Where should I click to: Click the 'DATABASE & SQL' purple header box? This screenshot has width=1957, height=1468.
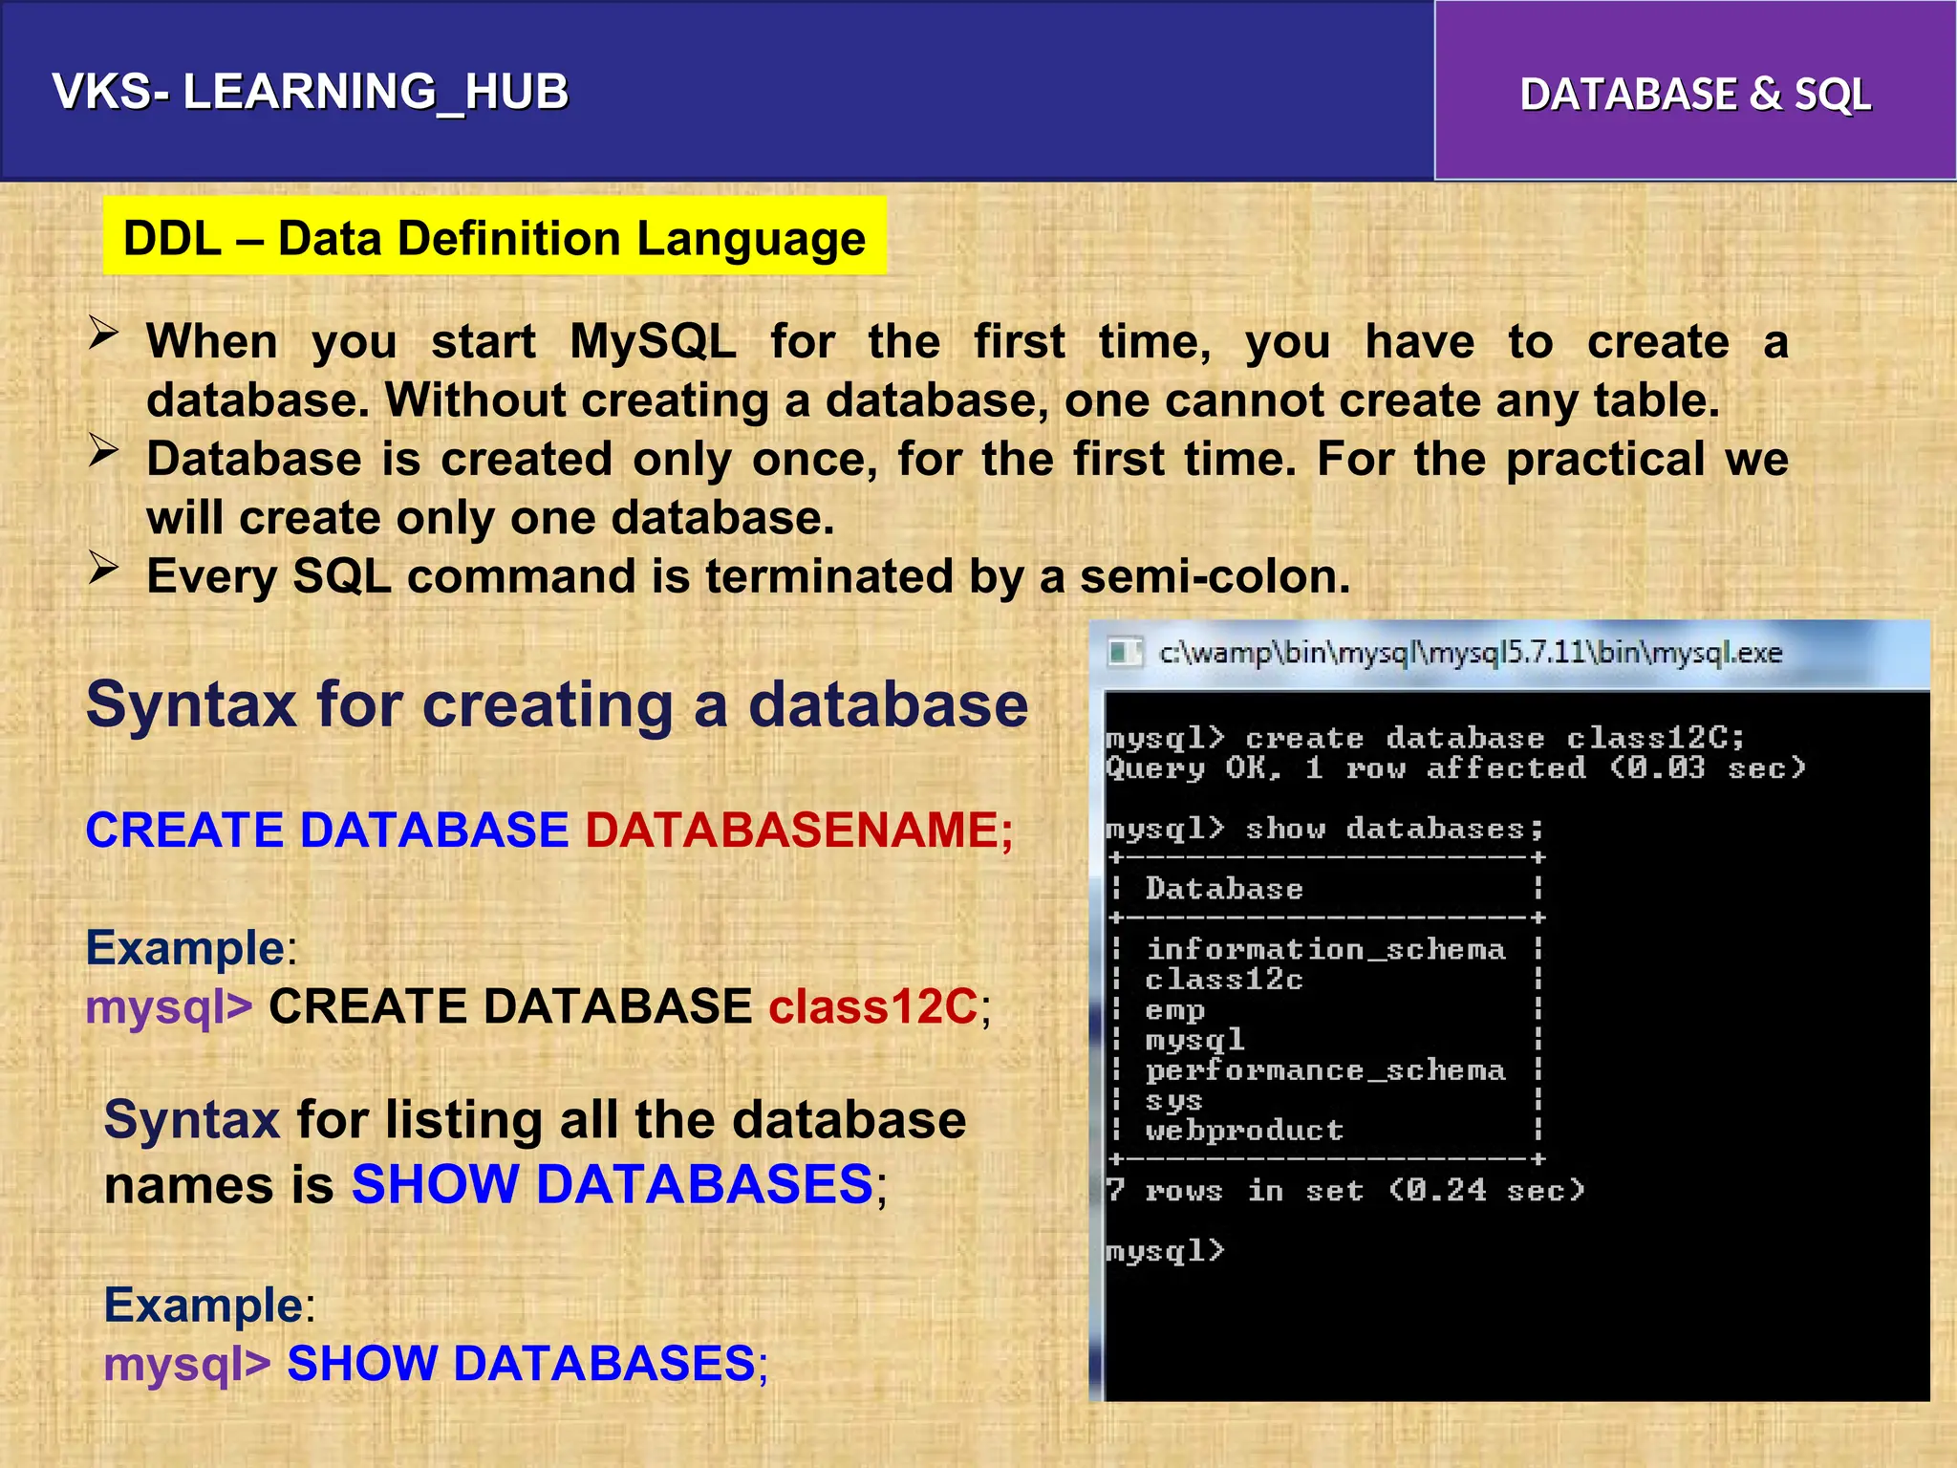1695,91
